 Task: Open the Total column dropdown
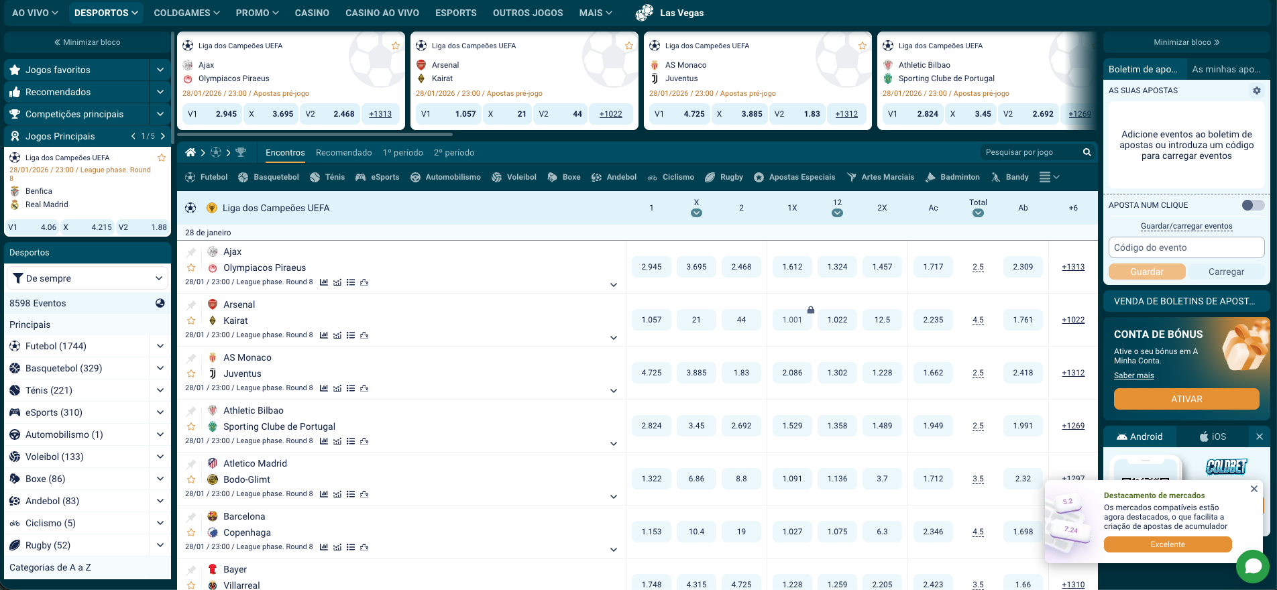(x=978, y=213)
